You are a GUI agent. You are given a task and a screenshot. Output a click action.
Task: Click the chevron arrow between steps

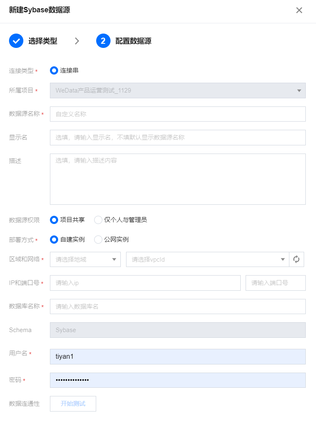click(77, 41)
